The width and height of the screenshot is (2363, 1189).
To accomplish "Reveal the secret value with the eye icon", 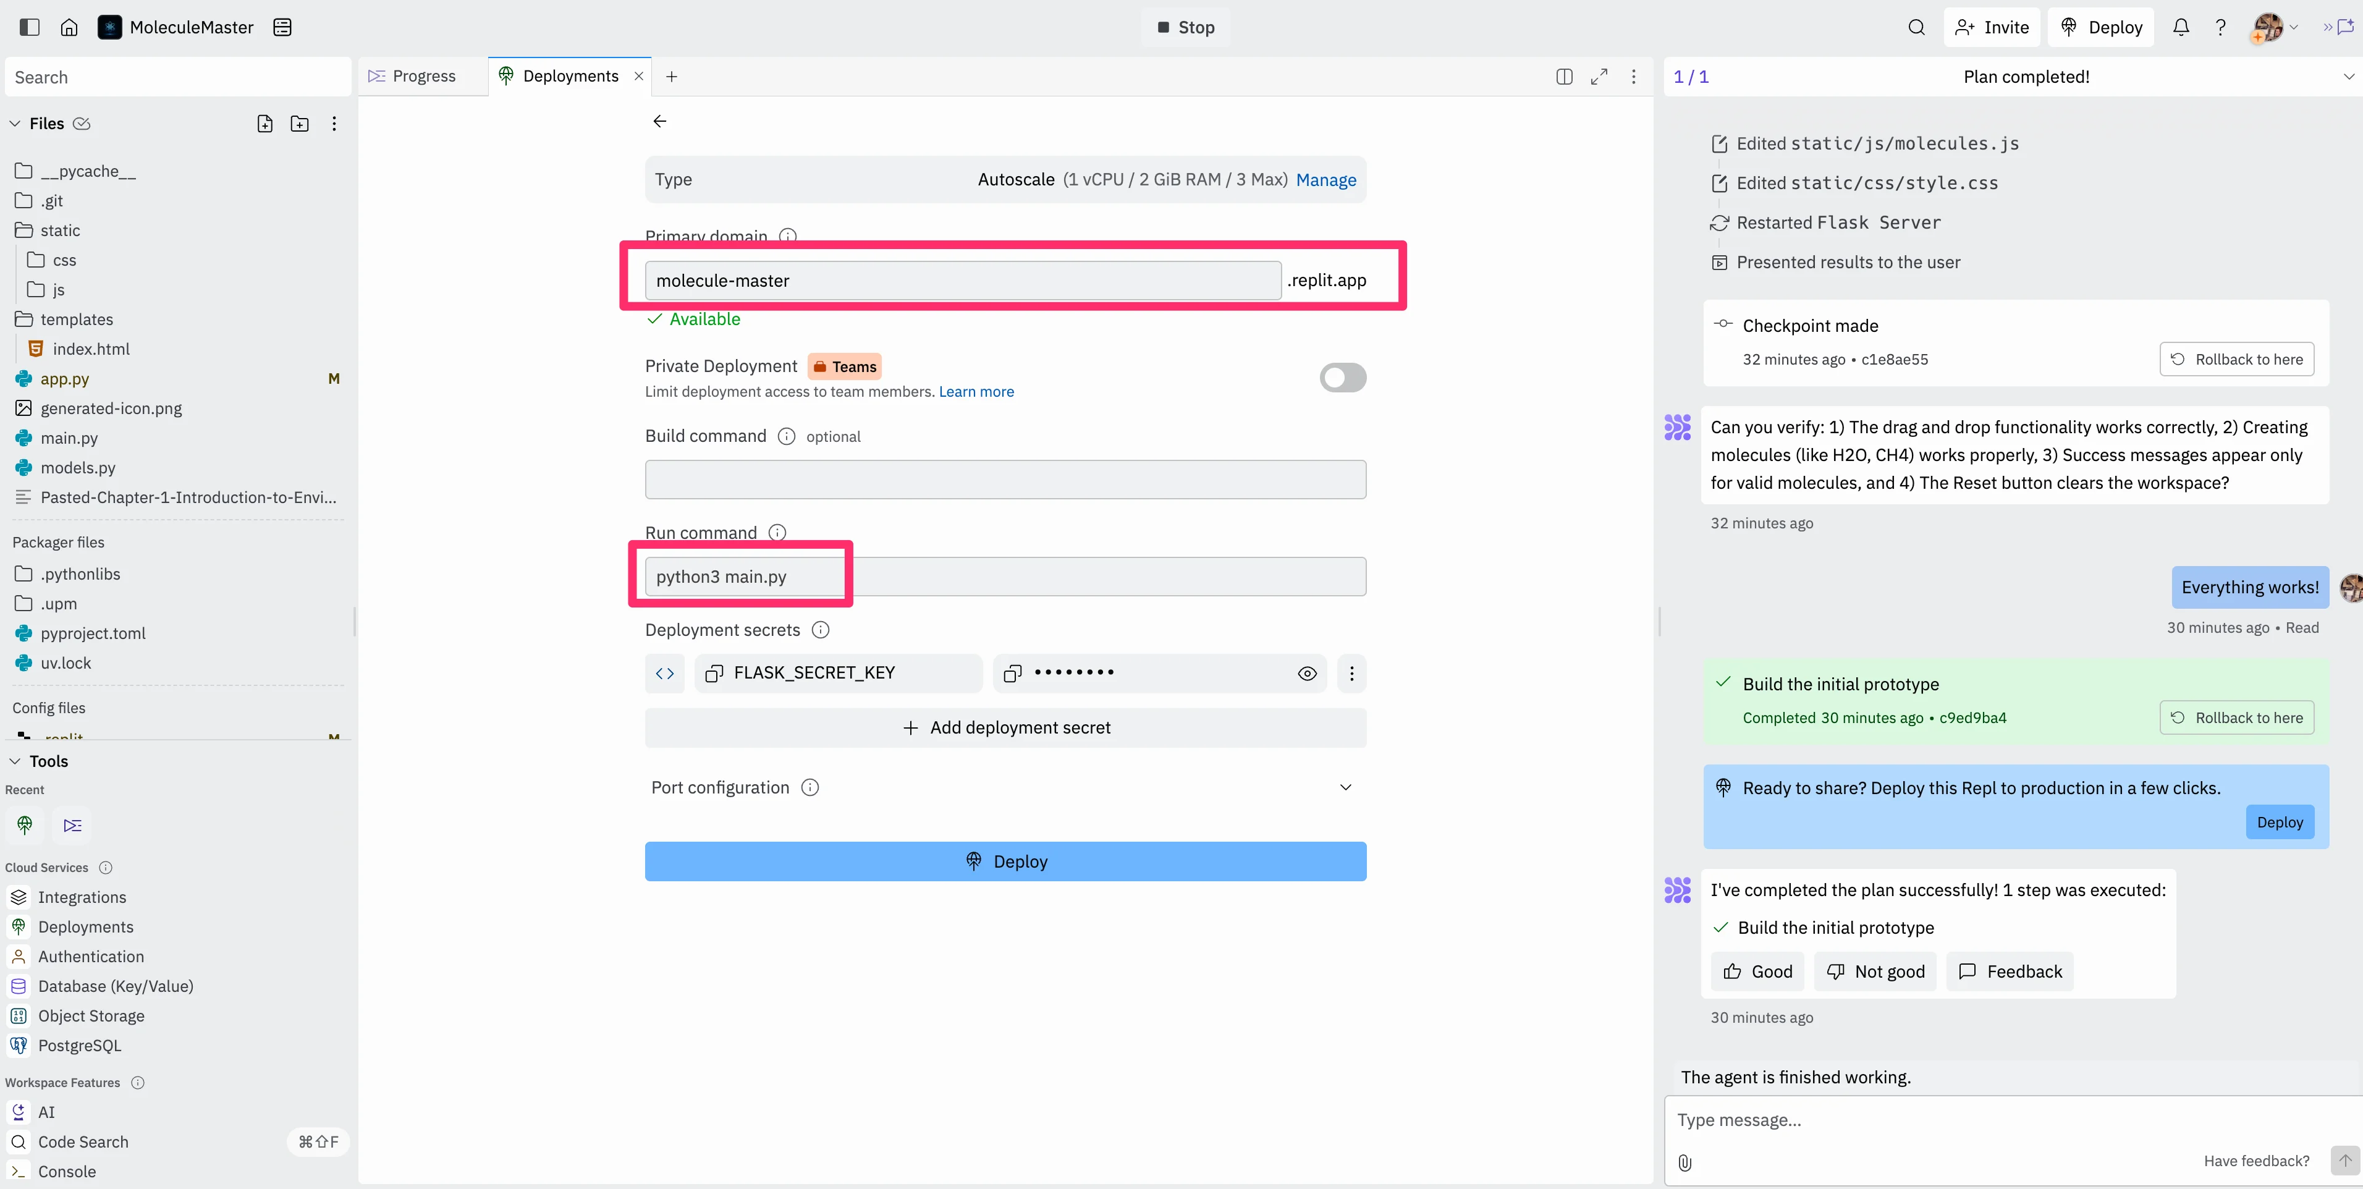I will pyautogui.click(x=1307, y=674).
